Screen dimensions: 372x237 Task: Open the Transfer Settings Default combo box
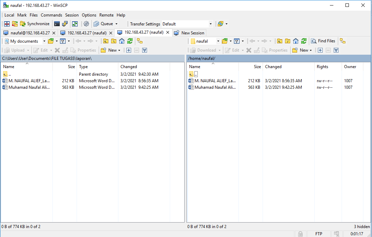(187, 24)
